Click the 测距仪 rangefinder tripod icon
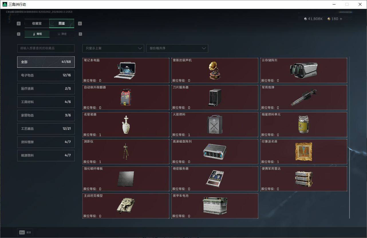367x238 pixels. [125, 152]
